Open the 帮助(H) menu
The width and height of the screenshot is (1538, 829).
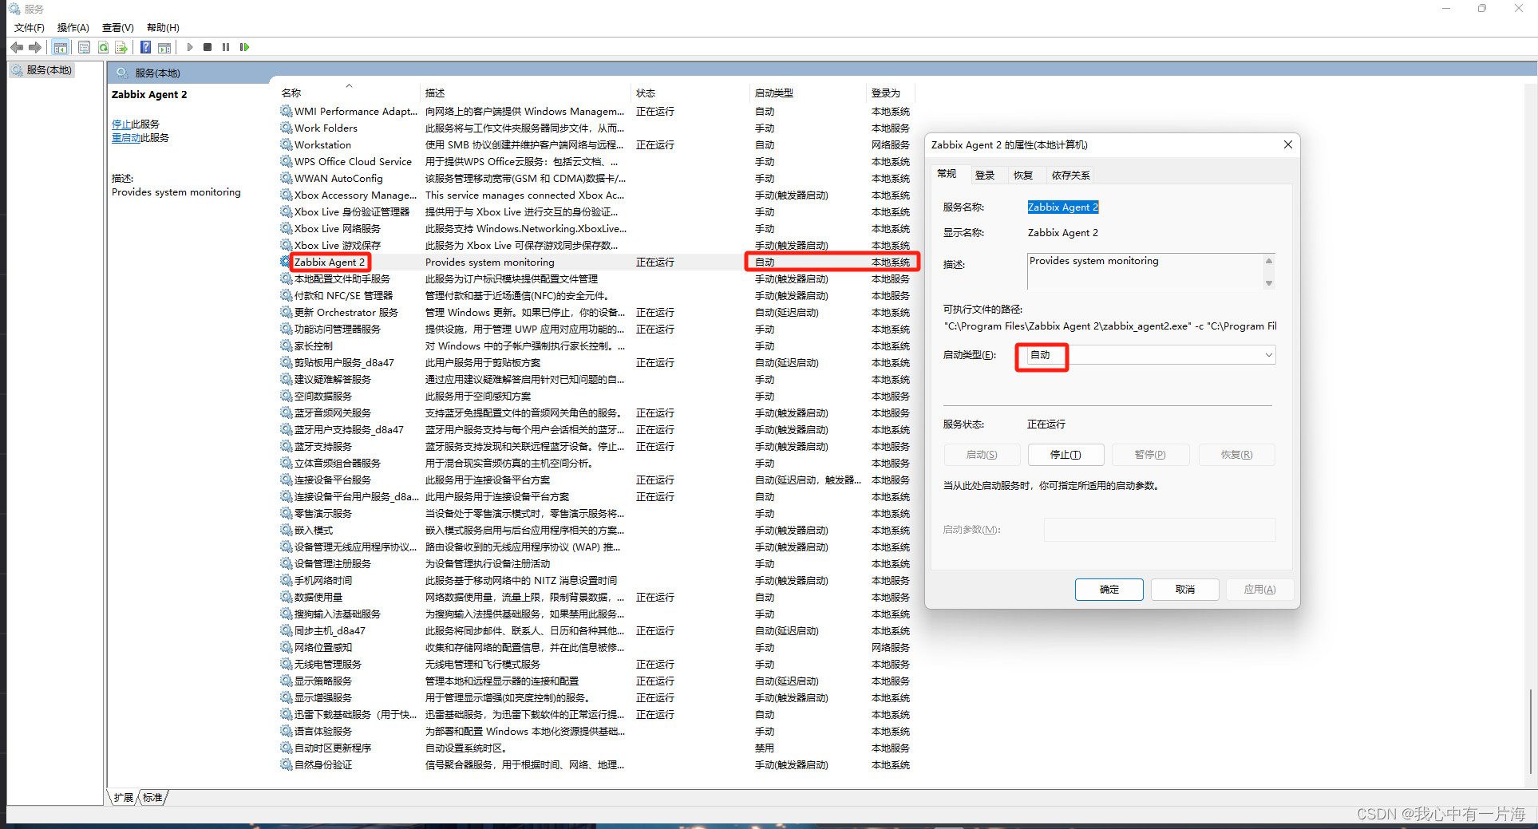(x=163, y=28)
